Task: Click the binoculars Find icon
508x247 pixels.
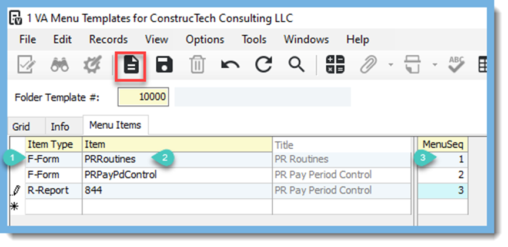Action: point(59,65)
